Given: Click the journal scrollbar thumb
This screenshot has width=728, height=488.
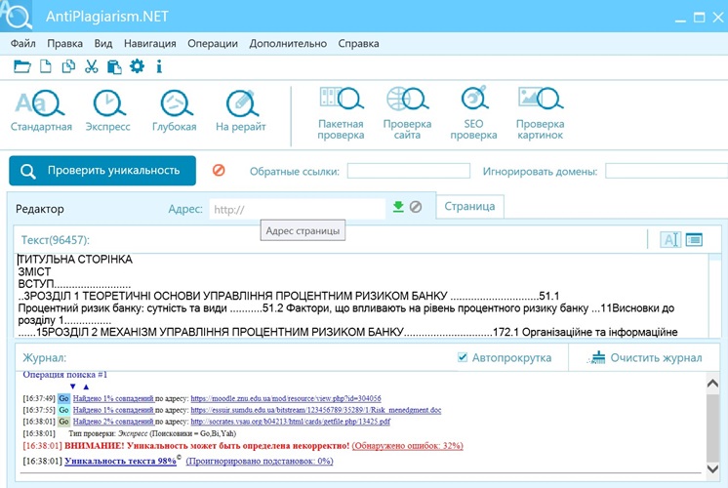Looking at the screenshot, I should [x=712, y=427].
